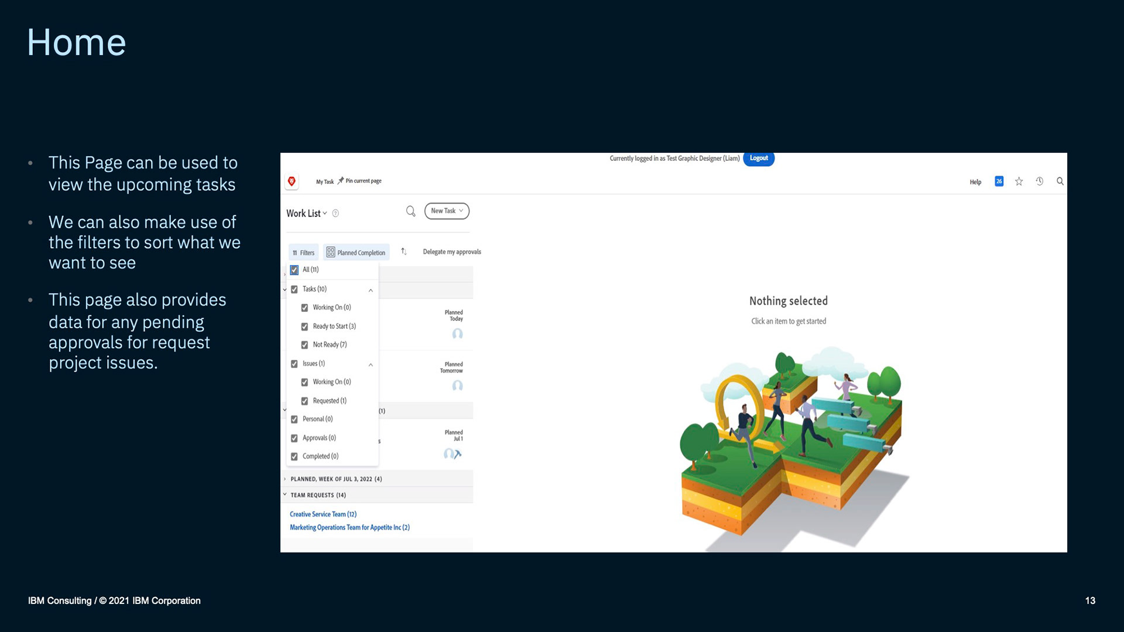Uncheck the All (11) filter checkbox

tap(294, 270)
